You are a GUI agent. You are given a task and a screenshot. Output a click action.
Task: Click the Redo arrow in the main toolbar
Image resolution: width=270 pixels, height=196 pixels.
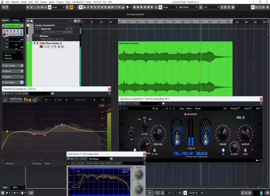click(x=7, y=7)
